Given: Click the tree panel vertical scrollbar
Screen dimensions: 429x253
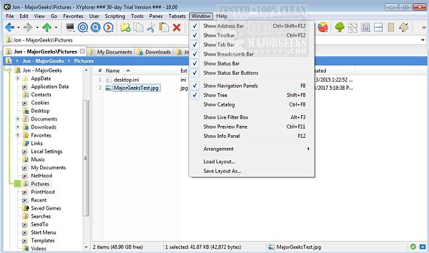Looking at the screenshot, I should coord(86,158).
